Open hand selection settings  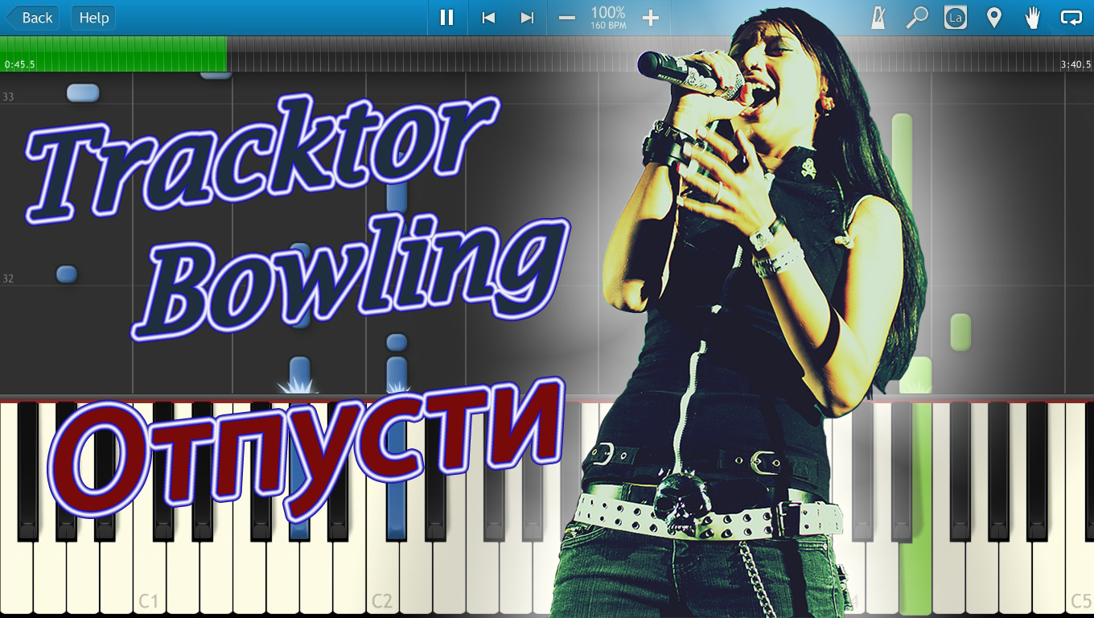[x=1033, y=18]
